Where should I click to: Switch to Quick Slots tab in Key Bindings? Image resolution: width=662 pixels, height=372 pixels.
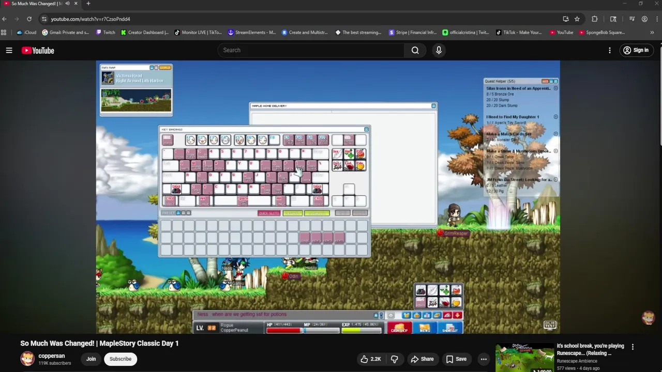(x=269, y=213)
